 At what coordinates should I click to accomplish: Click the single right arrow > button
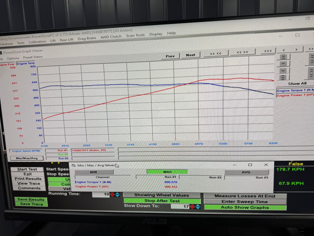point(296,49)
